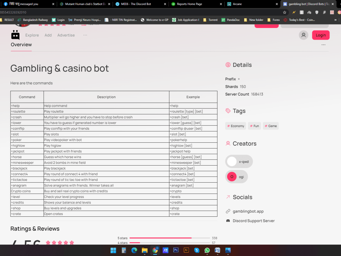The height and width of the screenshot is (256, 341).
Task: Open the Bangladesh Railway bookmark
Action: point(33,20)
